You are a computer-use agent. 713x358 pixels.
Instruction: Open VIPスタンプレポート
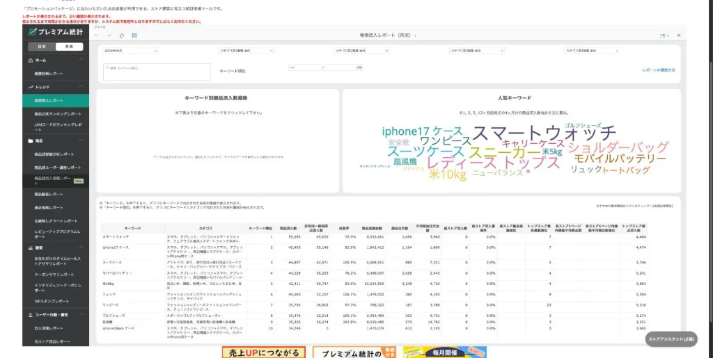(52, 301)
